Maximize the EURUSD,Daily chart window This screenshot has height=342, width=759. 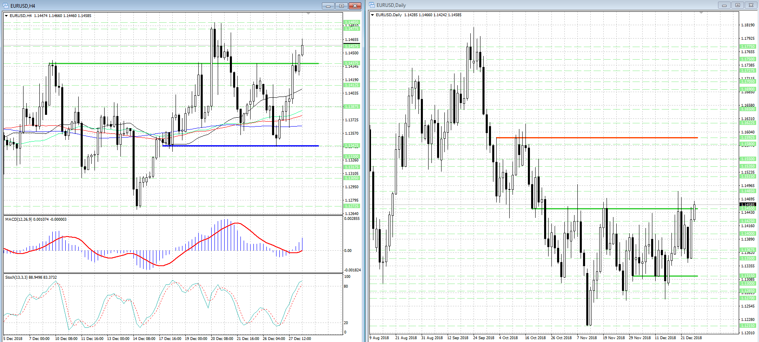[738, 5]
